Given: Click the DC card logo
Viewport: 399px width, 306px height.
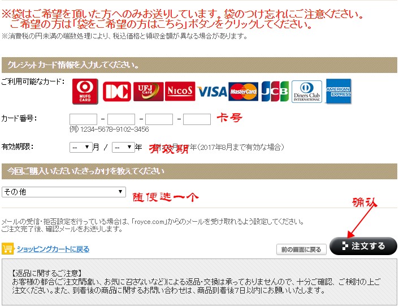Looking at the screenshot, I should pyautogui.click(x=117, y=91).
